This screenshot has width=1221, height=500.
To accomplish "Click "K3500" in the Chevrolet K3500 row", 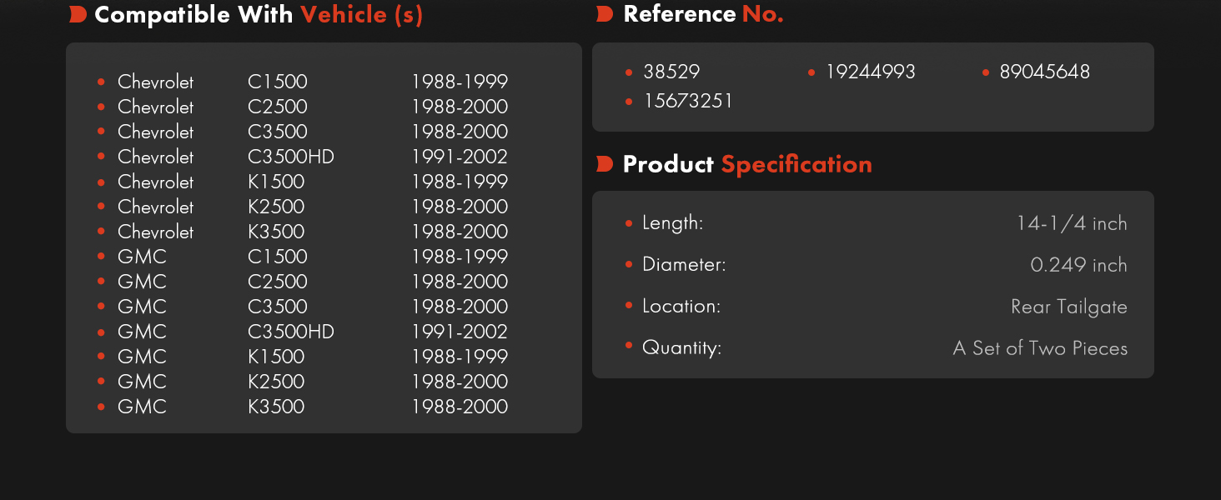I will [276, 232].
